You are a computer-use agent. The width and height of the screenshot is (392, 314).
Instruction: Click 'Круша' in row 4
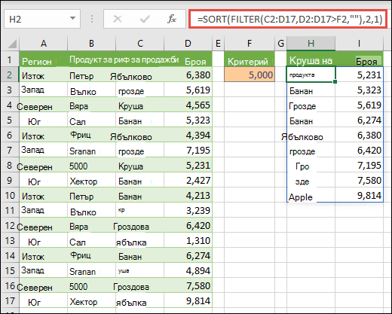(x=130, y=106)
